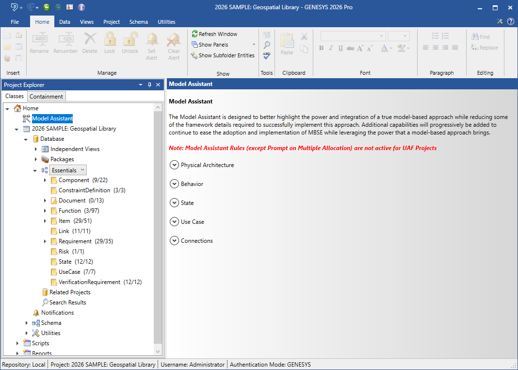
Task: Open the Essentials filter dropdown
Action: tap(82, 170)
